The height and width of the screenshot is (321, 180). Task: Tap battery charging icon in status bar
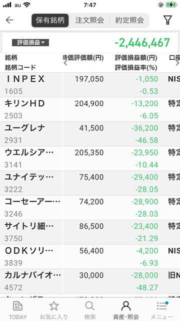click(x=171, y=5)
